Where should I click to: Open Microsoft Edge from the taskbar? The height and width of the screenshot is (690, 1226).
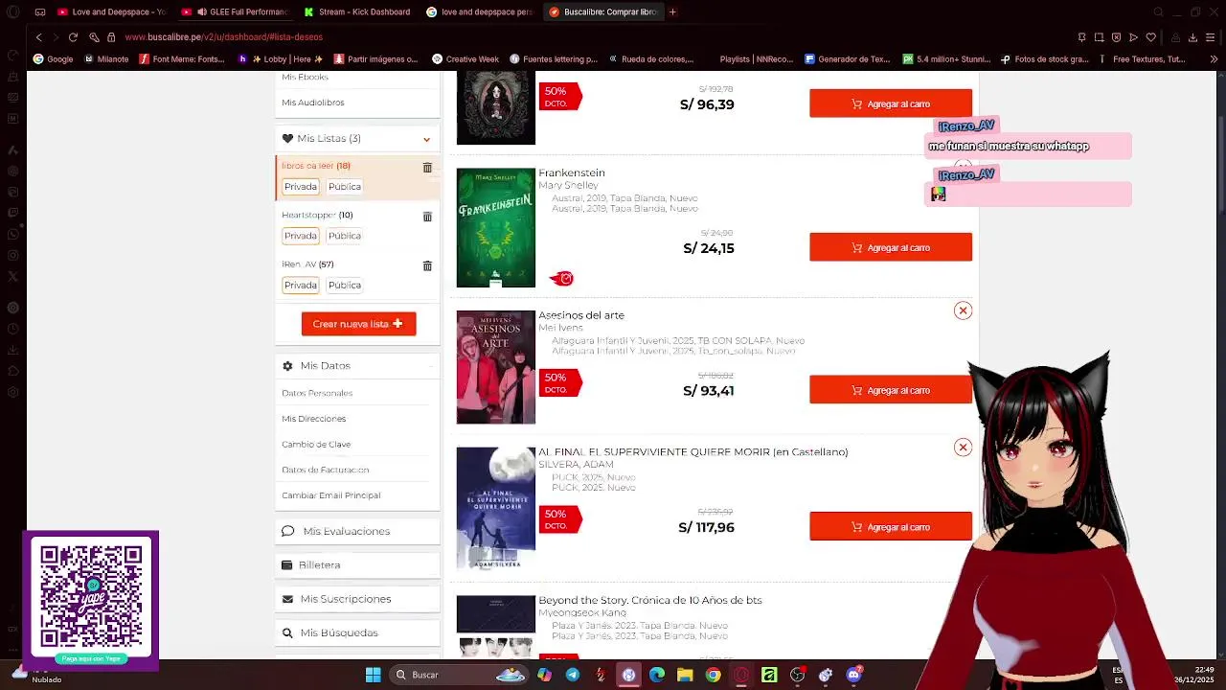657,675
